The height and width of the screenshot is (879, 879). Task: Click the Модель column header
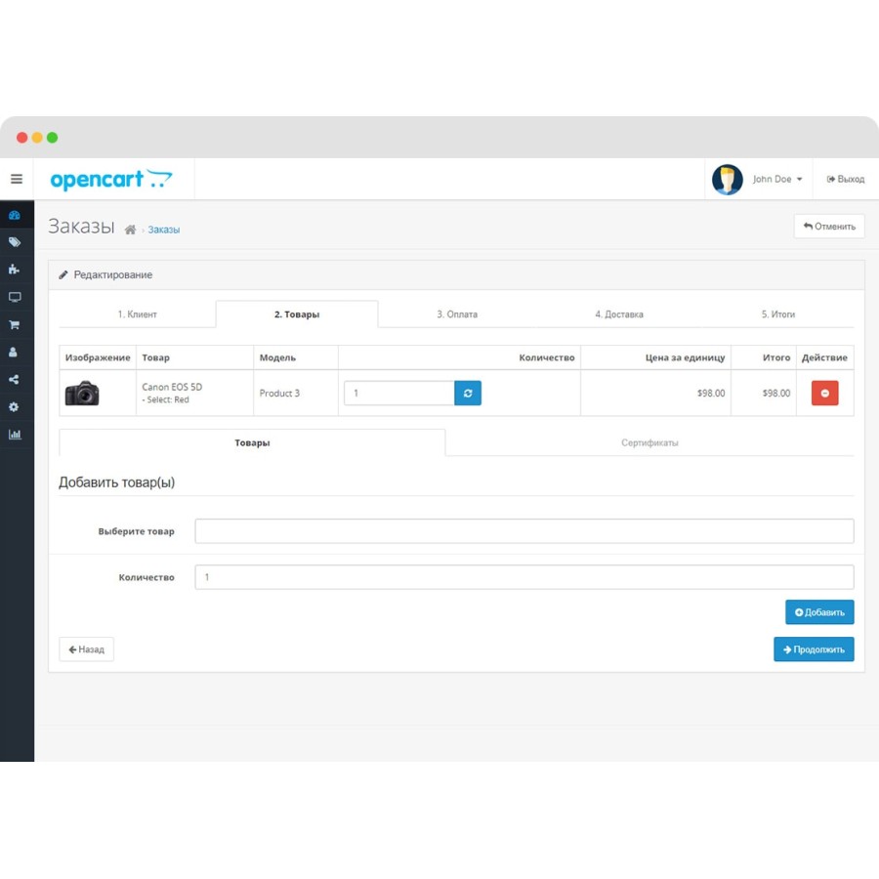click(x=277, y=357)
